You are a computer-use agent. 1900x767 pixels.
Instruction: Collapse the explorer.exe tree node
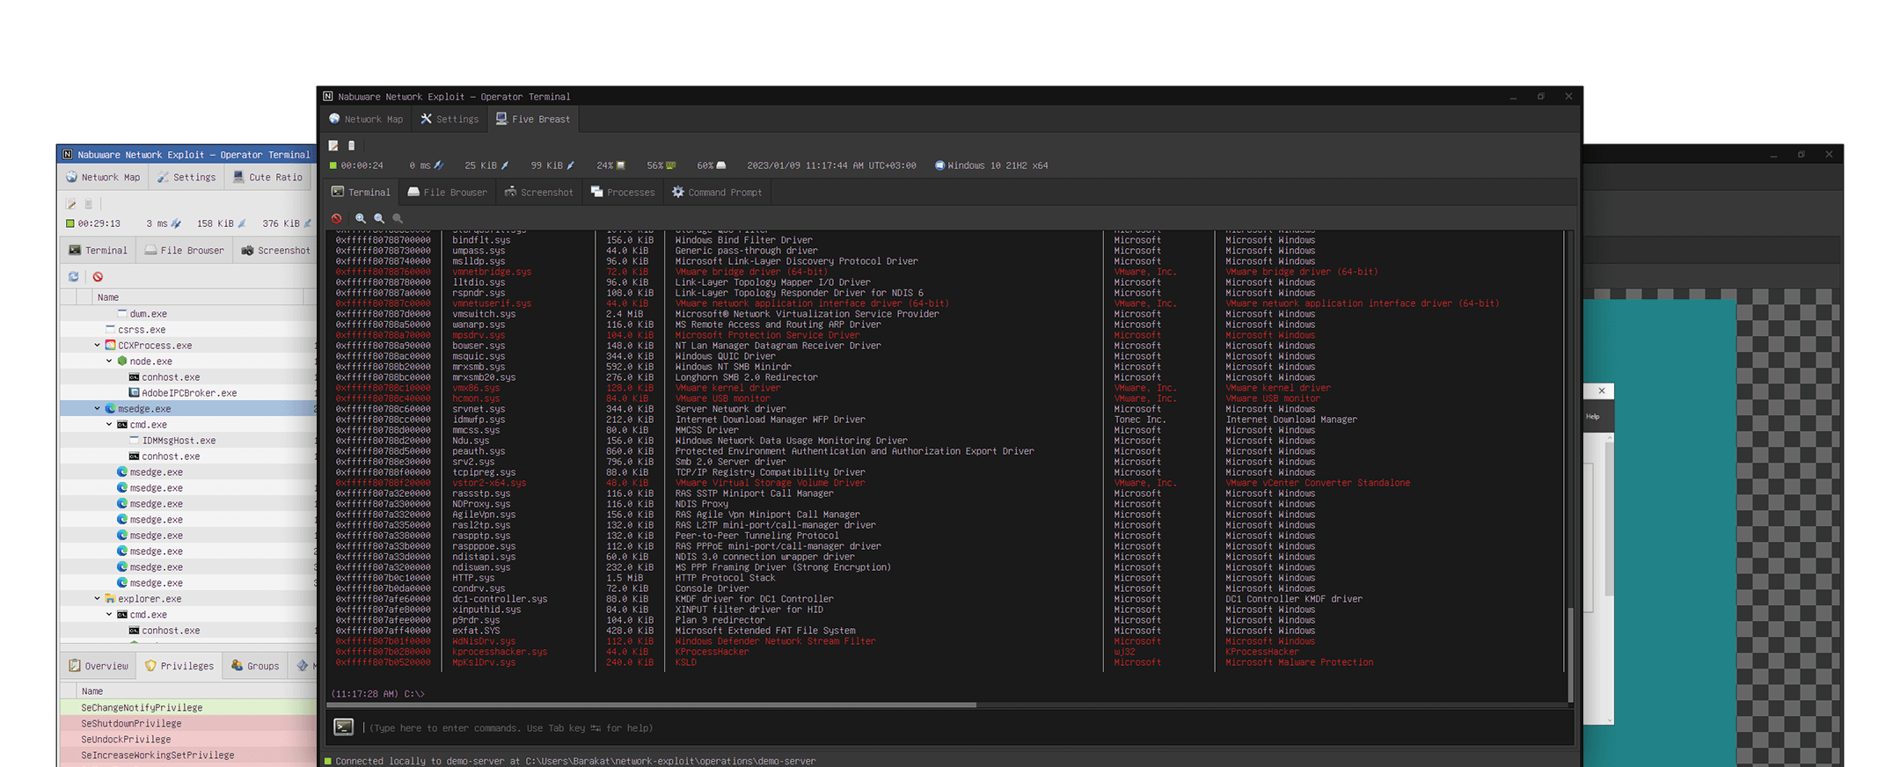[98, 599]
